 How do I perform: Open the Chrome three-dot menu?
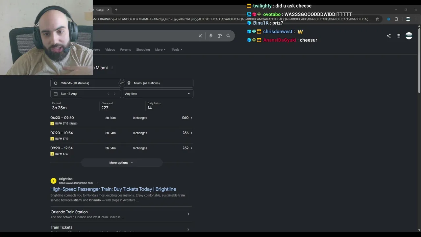(x=416, y=19)
